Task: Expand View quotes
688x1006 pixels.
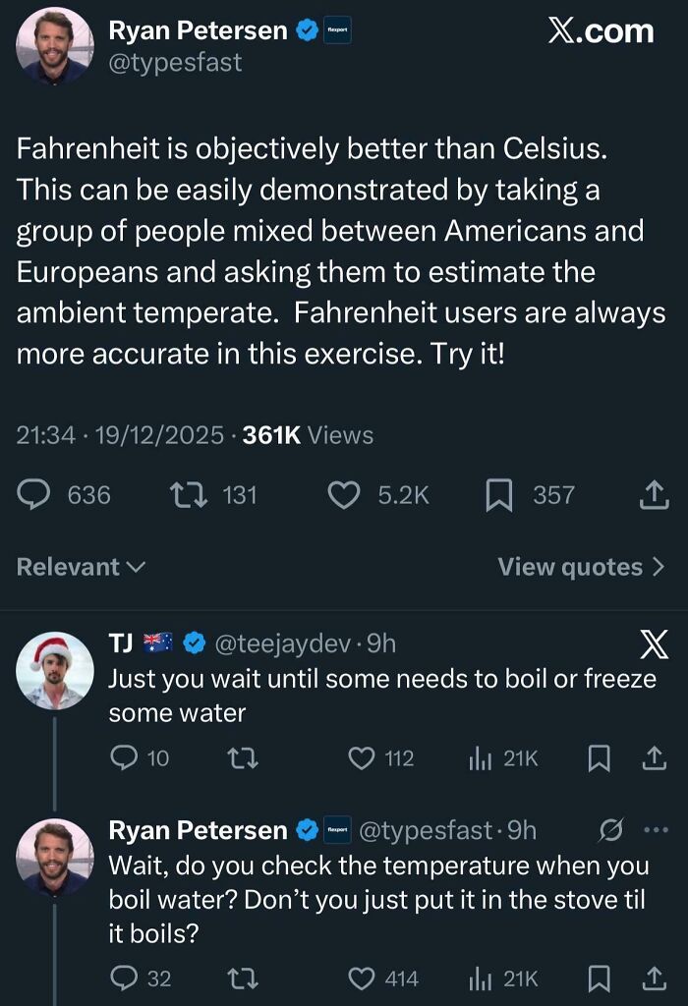Action: (x=579, y=567)
